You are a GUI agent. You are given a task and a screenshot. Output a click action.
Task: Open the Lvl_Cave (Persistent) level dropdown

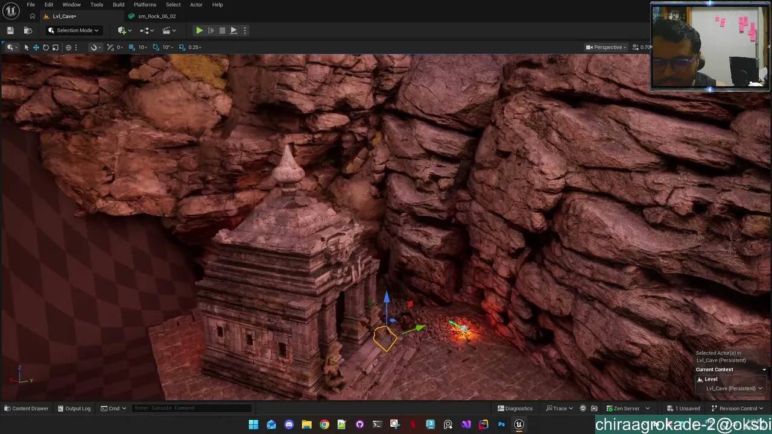pos(734,389)
